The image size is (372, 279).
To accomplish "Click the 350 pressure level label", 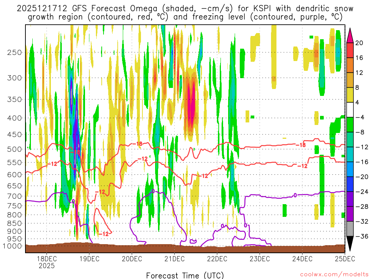I will coord(15,100).
